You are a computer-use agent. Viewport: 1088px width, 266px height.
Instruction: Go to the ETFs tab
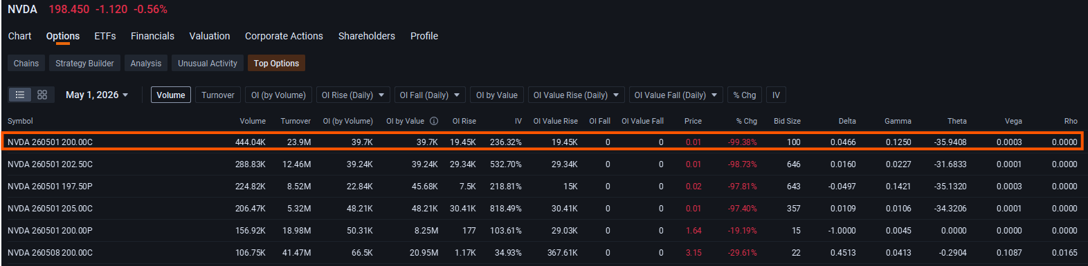(x=105, y=36)
